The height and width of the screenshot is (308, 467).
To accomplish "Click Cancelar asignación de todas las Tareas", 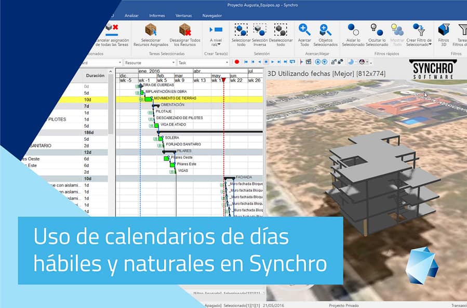I will [112, 35].
